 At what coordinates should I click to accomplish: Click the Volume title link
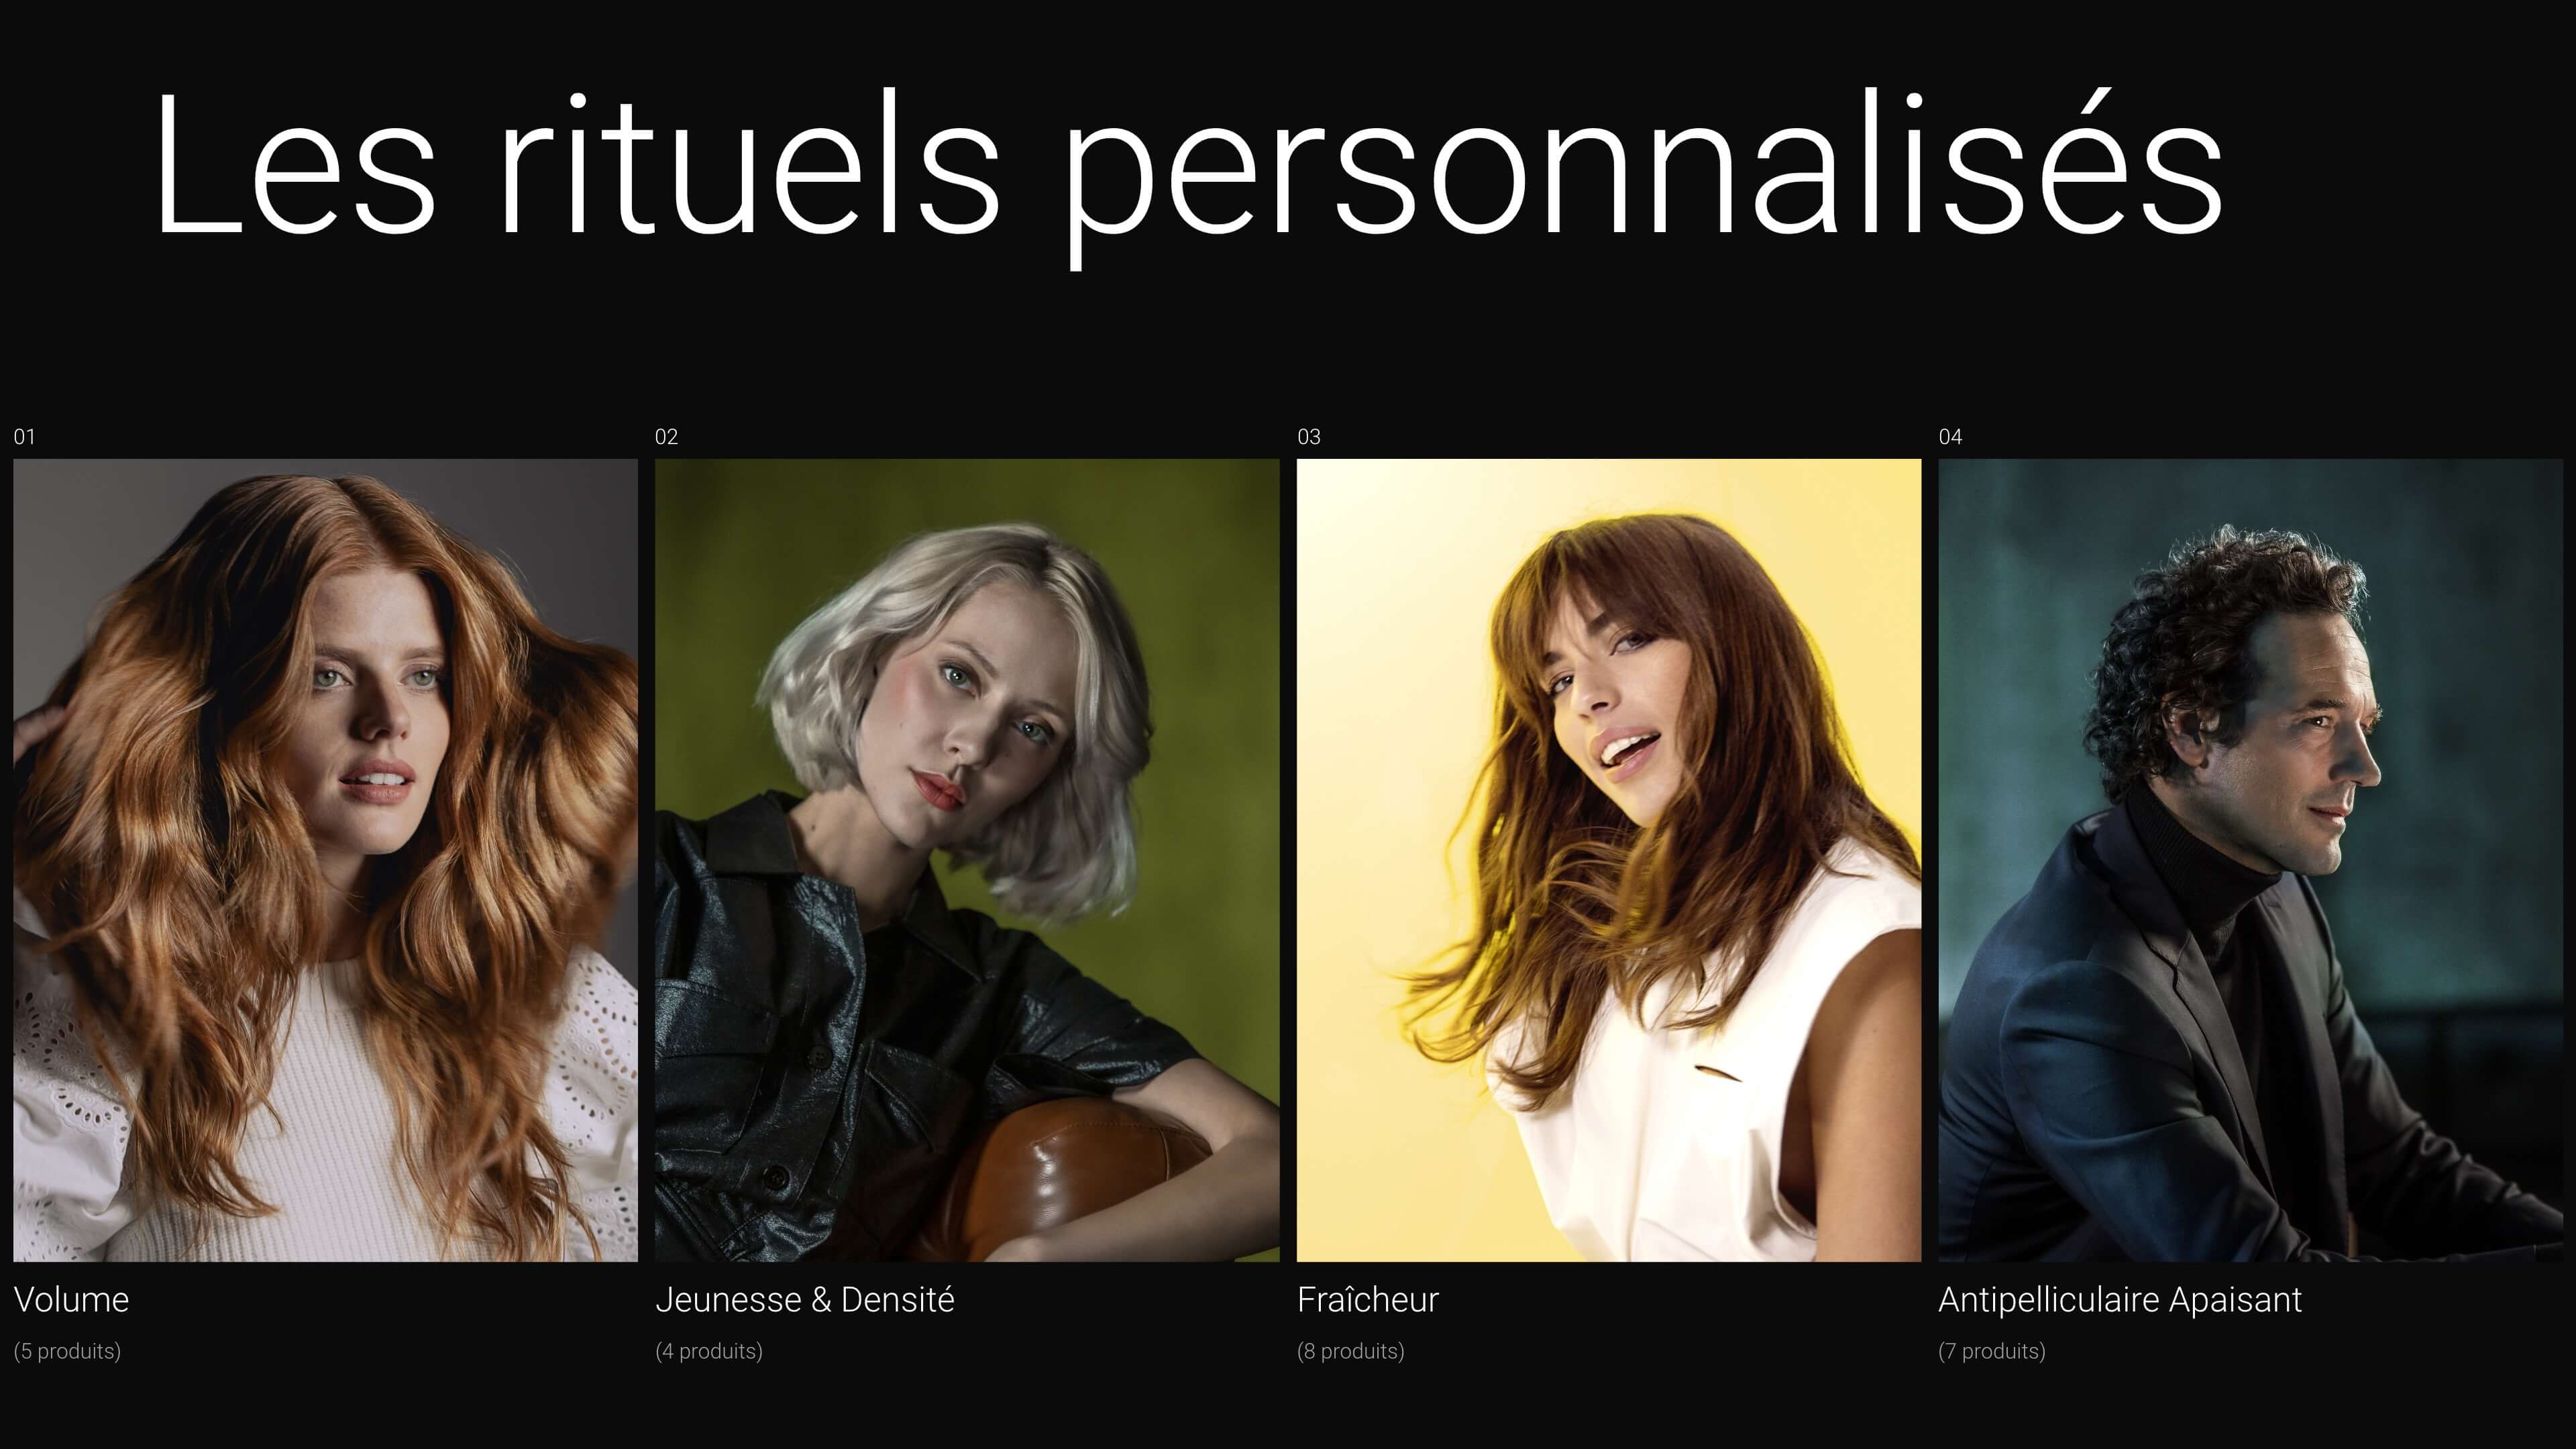click(x=71, y=1300)
